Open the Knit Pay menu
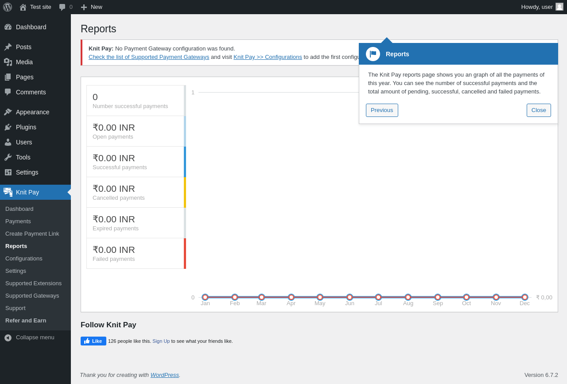 click(x=35, y=192)
